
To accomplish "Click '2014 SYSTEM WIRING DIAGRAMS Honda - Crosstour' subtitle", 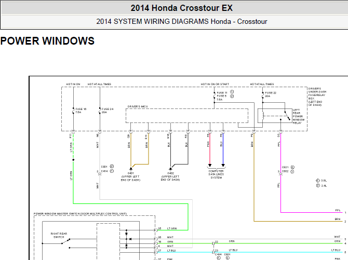I will 182,21.
